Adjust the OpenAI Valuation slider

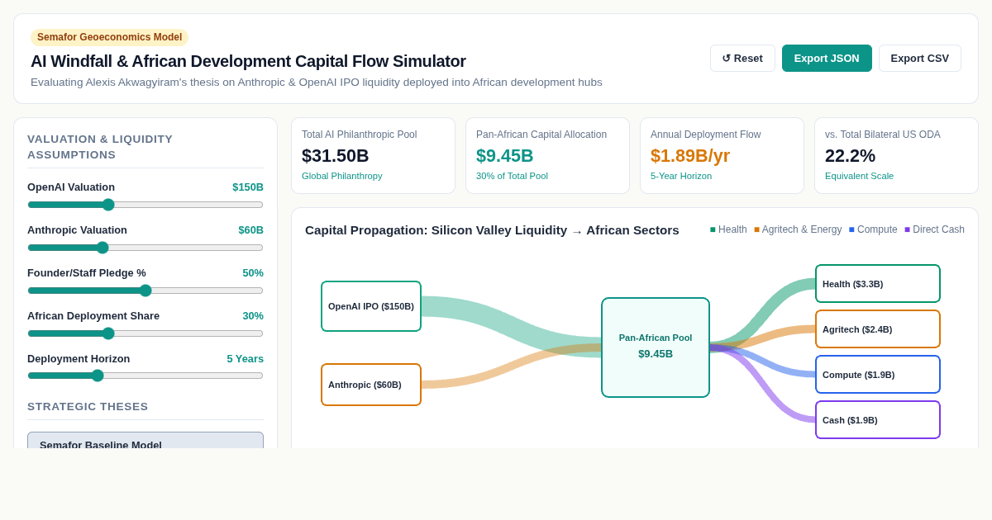coord(145,205)
